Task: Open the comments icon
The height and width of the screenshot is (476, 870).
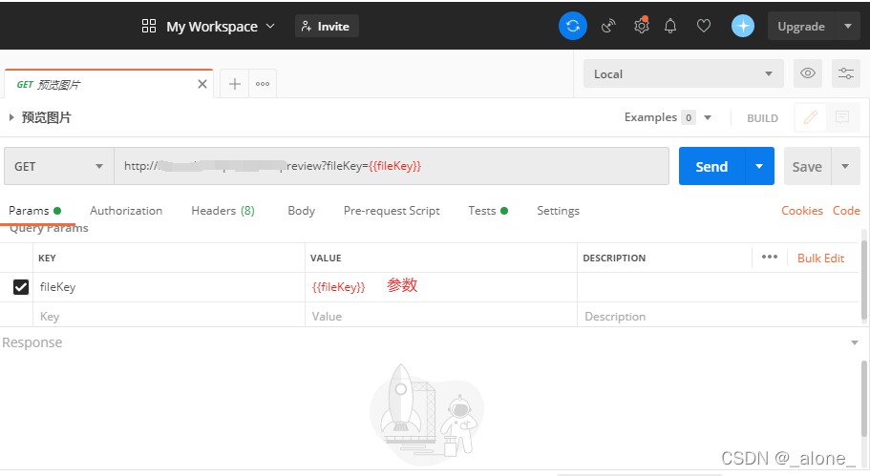Action: 841,117
